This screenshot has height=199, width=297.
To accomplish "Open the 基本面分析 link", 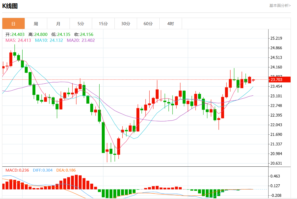I will coord(280,6).
